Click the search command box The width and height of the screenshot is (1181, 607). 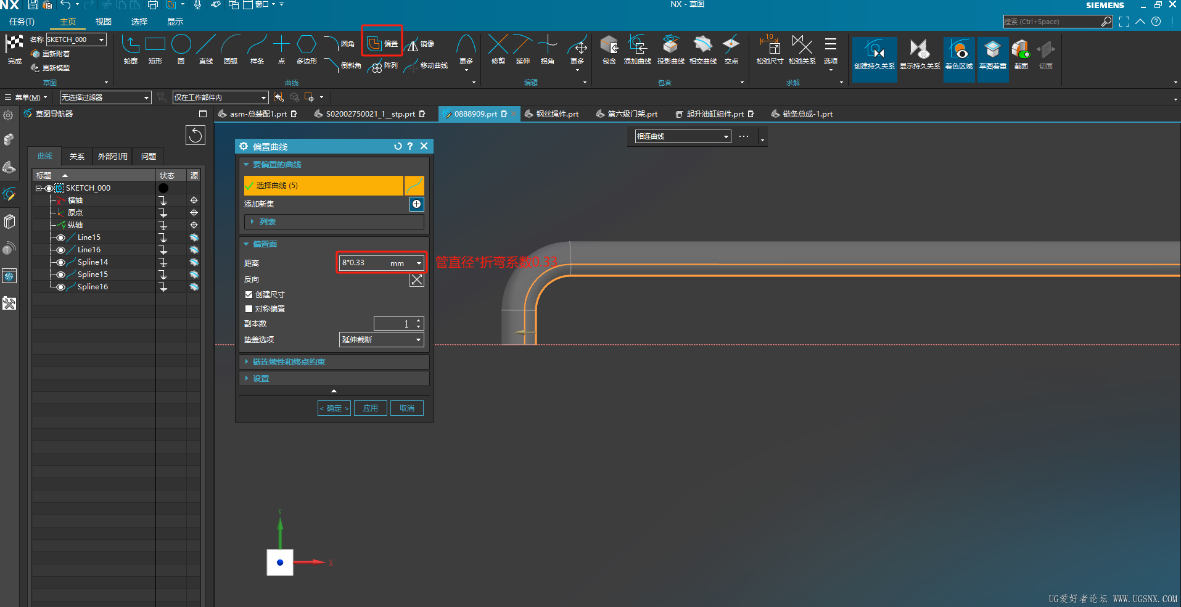tap(1058, 22)
